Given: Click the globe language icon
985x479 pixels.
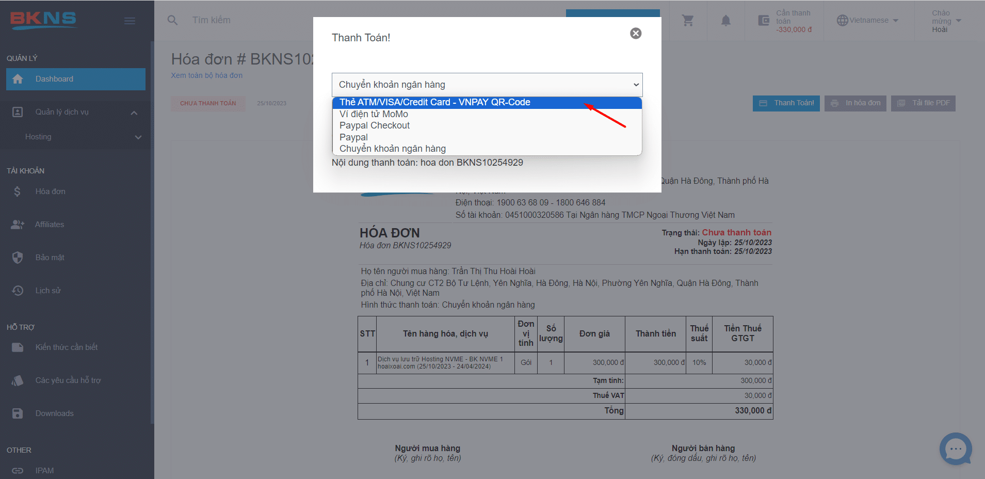Looking at the screenshot, I should point(842,20).
